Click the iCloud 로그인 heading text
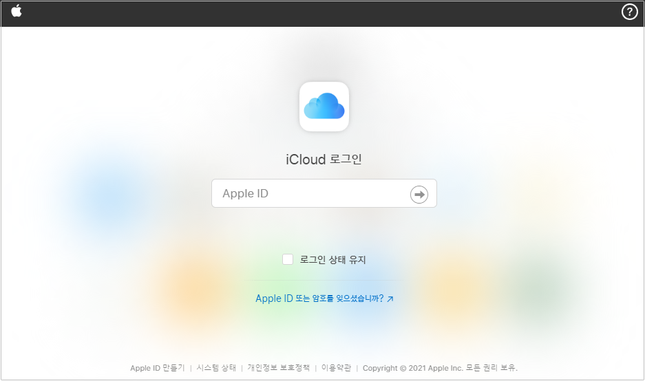This screenshot has height=381, width=645. [x=324, y=160]
